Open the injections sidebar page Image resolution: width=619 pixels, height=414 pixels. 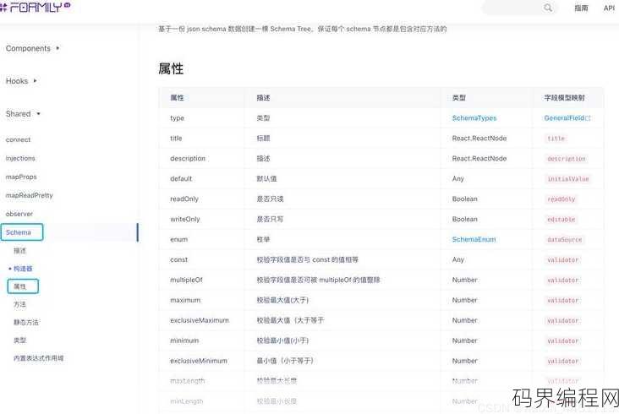click(20, 158)
